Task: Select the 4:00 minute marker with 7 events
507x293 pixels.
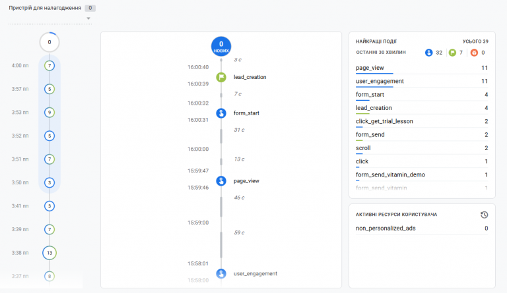Action: point(50,66)
